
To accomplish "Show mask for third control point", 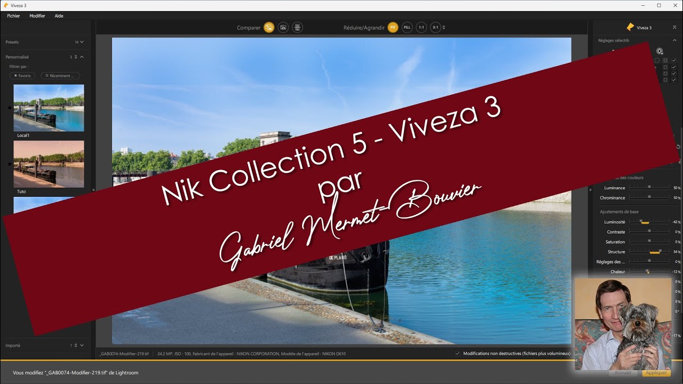I will coord(665,74).
